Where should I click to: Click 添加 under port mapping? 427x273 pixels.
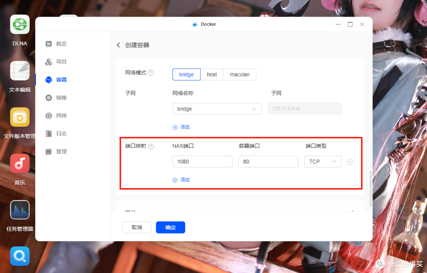coord(181,180)
